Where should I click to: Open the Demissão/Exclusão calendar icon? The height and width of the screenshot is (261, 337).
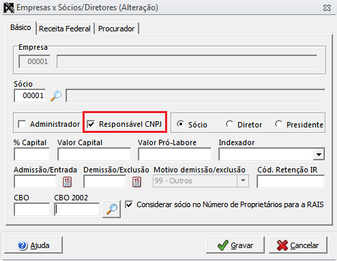pyautogui.click(x=136, y=182)
